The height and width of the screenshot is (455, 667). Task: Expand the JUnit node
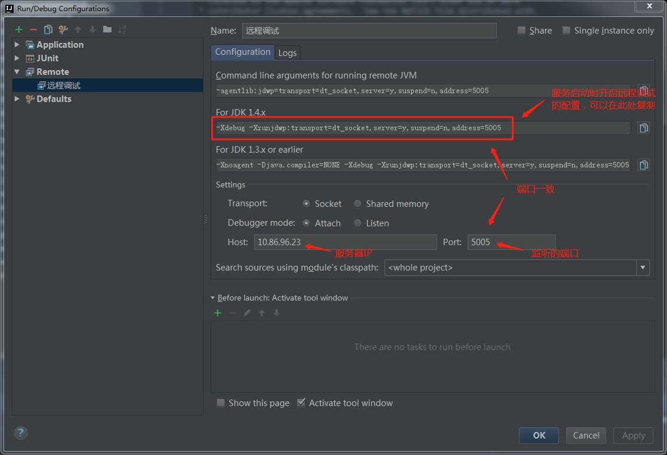tap(17, 58)
